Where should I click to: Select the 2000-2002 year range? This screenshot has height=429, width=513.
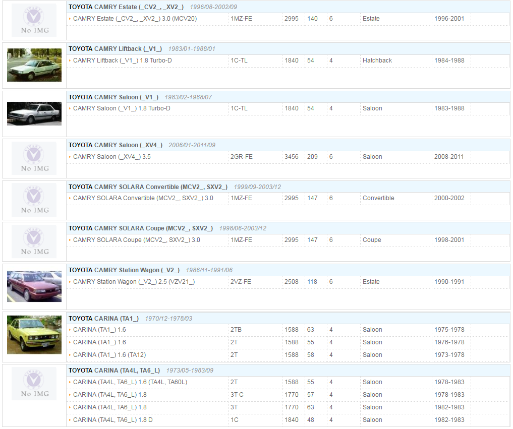point(449,198)
